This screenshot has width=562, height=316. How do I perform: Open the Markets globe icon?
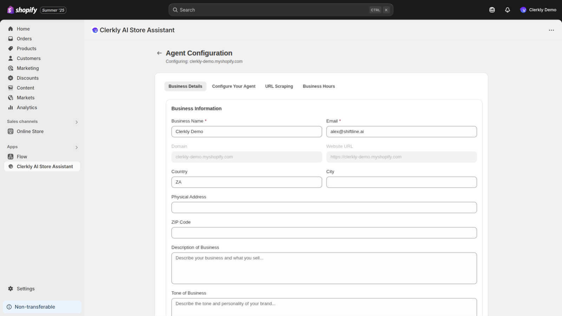tap(11, 98)
